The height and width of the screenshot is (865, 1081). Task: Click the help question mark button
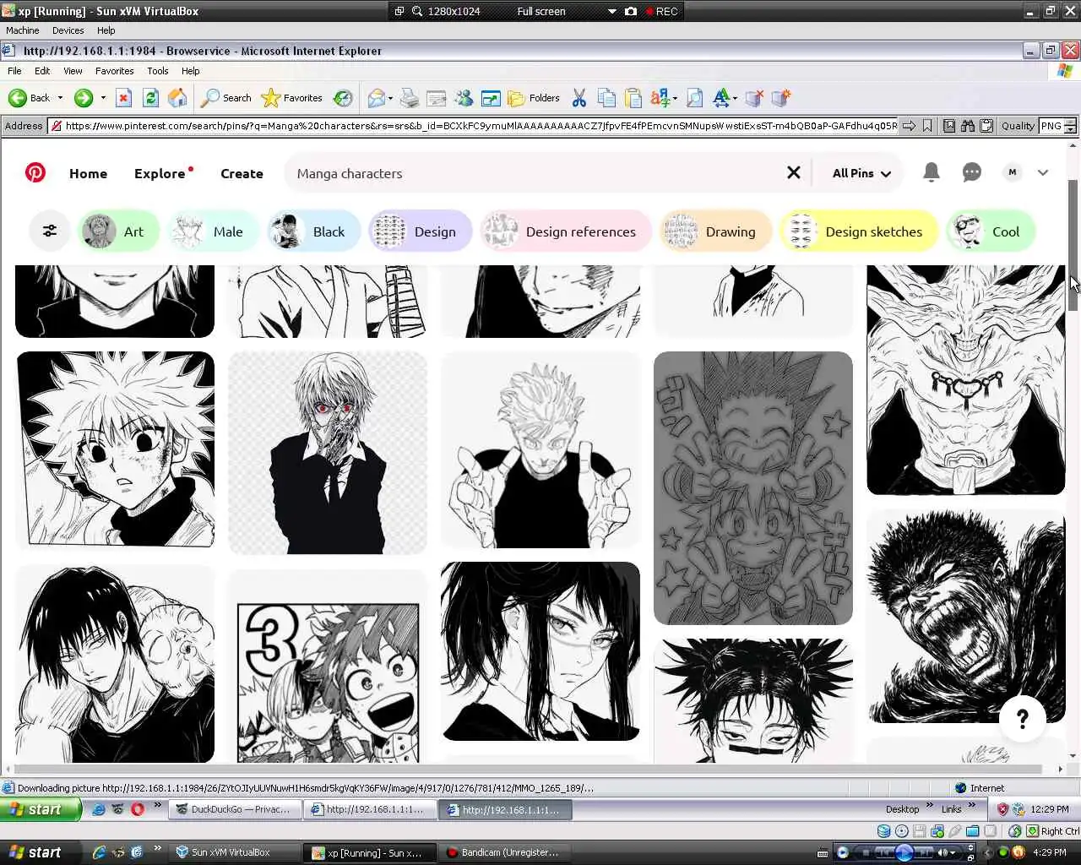pos(1022,719)
